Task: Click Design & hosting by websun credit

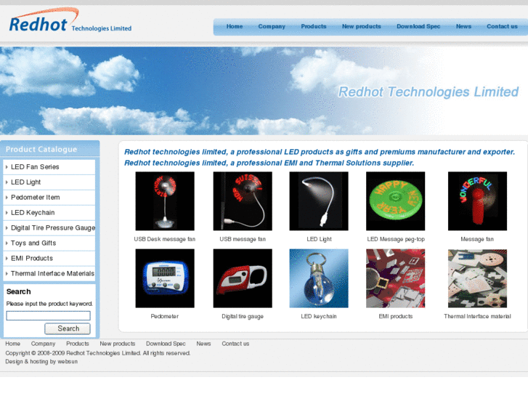Action: (x=41, y=361)
